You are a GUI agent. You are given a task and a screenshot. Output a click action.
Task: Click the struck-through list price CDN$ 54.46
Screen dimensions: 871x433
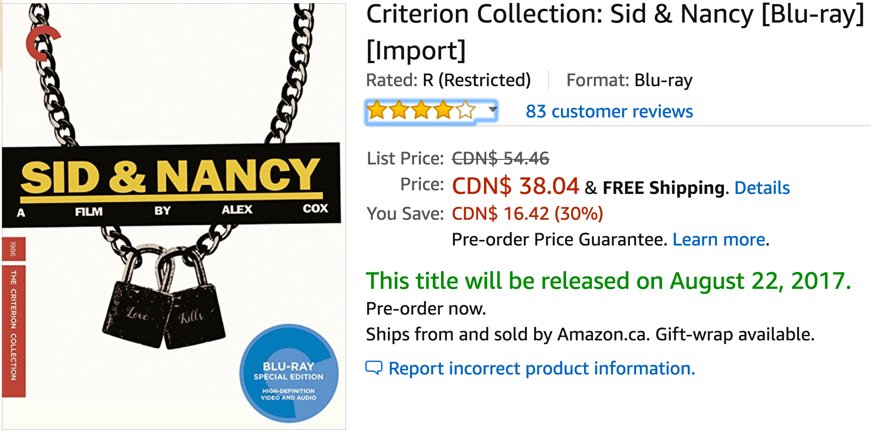click(x=501, y=158)
